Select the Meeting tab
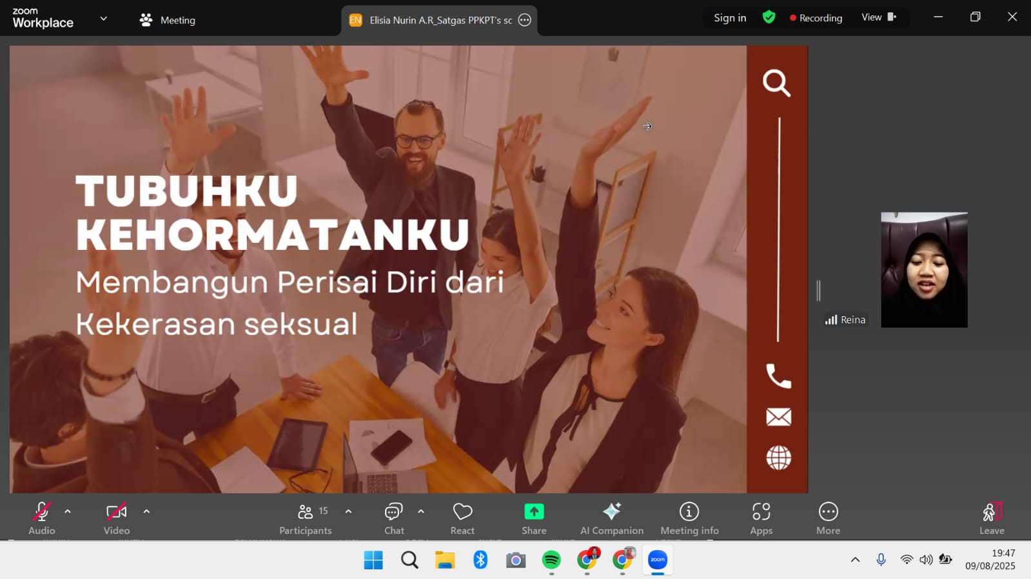Screen dimensions: 1031x579 coord(168,20)
